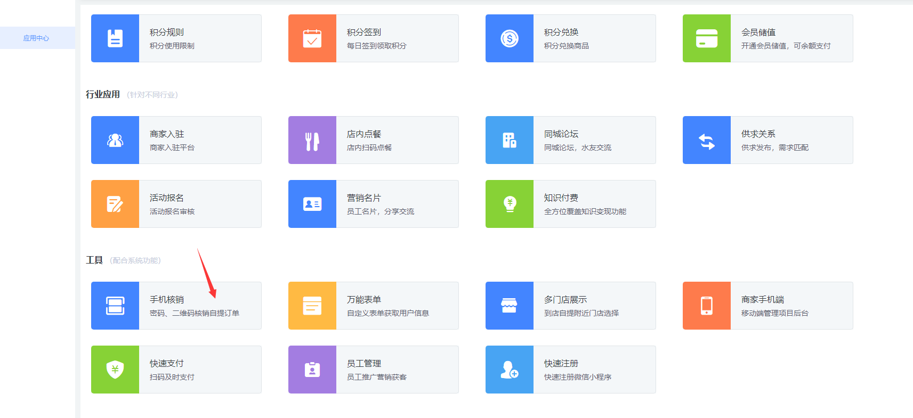Click the 积分规则 blue bookmark icon
The image size is (913, 418).
click(115, 38)
